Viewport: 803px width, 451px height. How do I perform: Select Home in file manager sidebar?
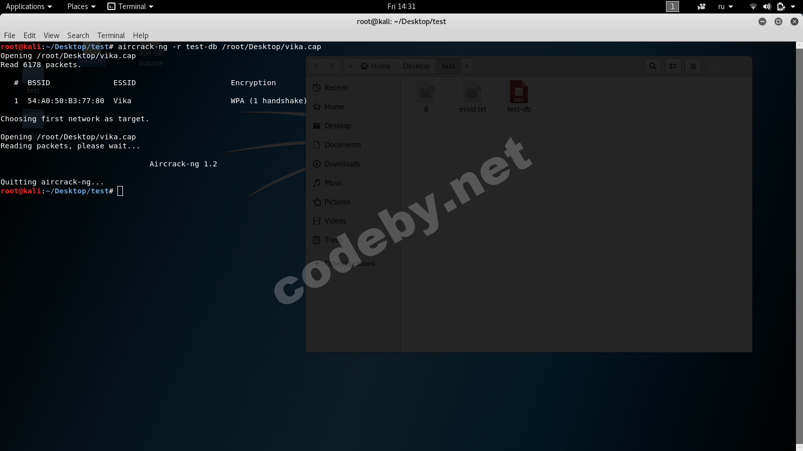(353, 107)
